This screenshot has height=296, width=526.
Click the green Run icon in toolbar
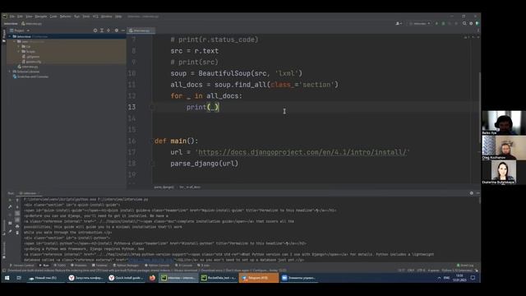[436, 24]
